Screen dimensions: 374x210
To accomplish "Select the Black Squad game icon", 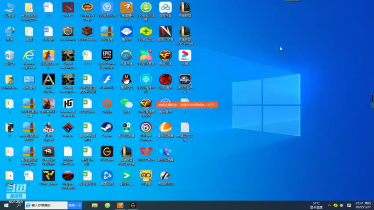I will [49, 127].
